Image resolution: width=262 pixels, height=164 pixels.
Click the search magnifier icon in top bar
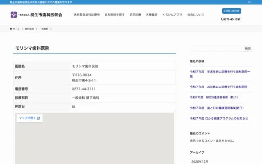(249, 2)
